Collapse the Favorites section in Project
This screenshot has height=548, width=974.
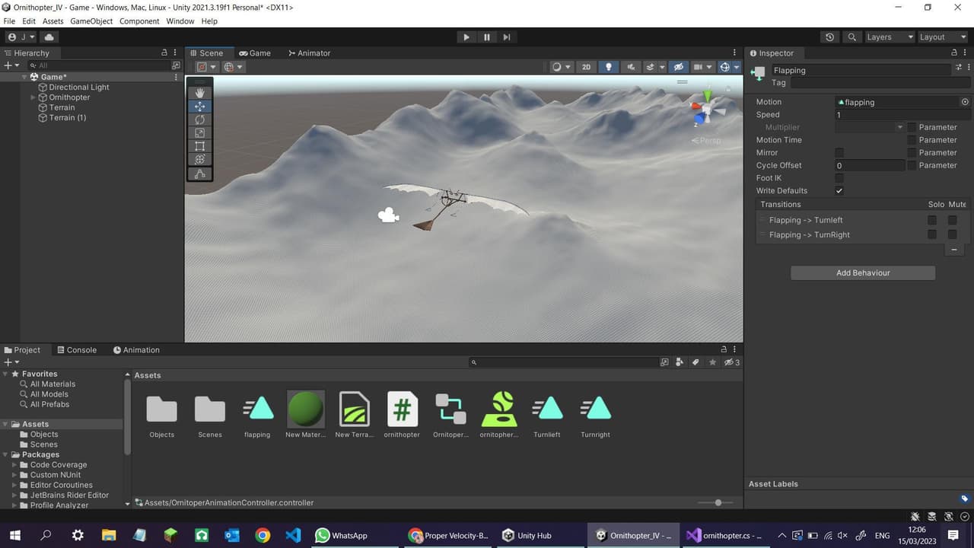click(x=6, y=374)
